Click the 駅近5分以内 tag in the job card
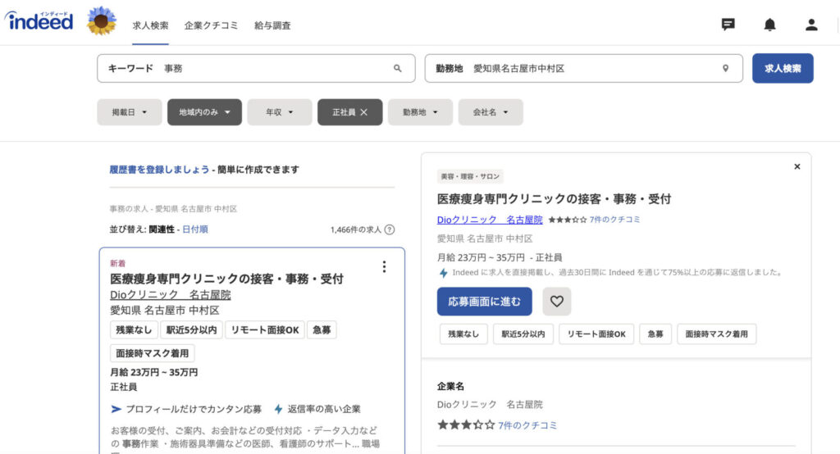840x454 pixels. (191, 329)
